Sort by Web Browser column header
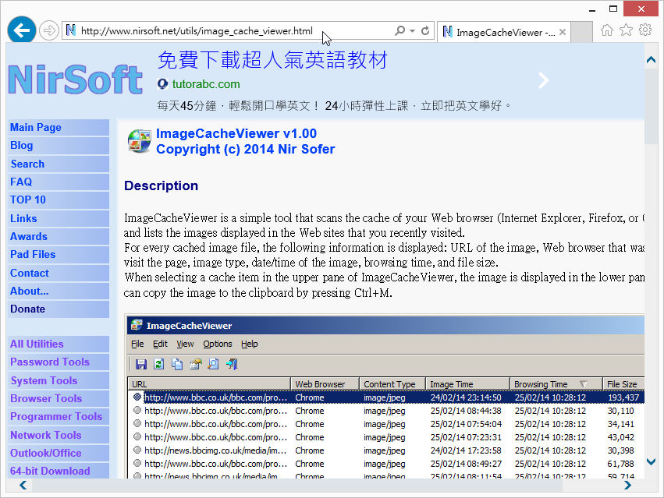The height and width of the screenshot is (498, 664). pyautogui.click(x=325, y=383)
